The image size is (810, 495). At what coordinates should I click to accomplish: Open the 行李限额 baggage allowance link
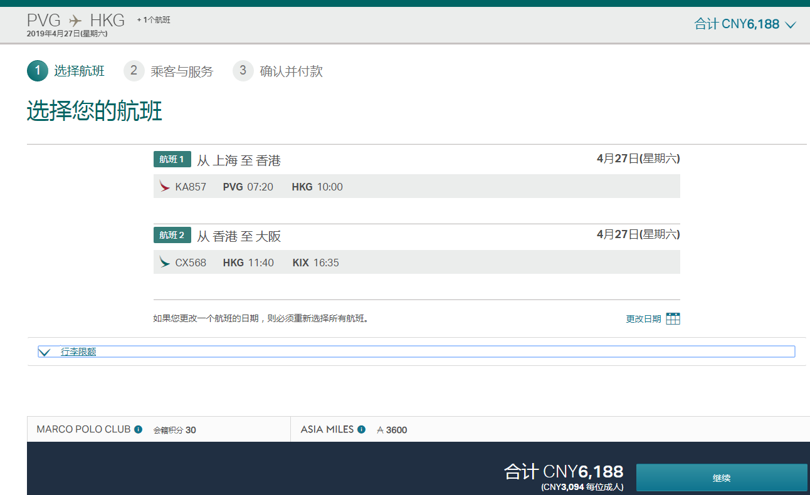(78, 352)
